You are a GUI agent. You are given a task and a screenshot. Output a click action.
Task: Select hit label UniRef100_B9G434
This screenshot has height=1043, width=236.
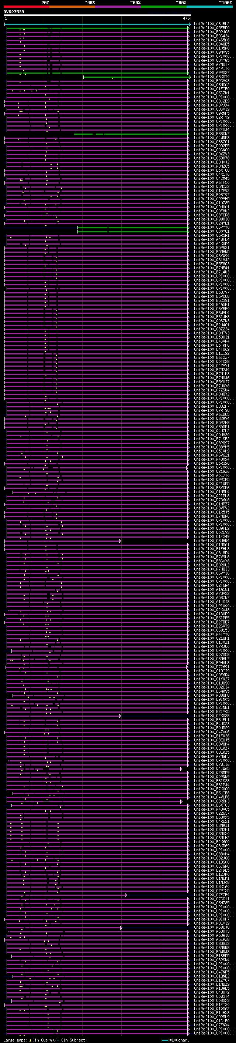211,36
